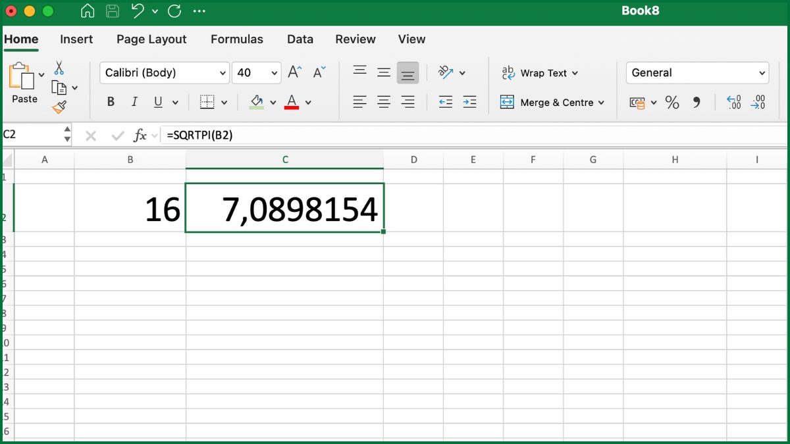Switch to the Formulas tab

(x=237, y=39)
